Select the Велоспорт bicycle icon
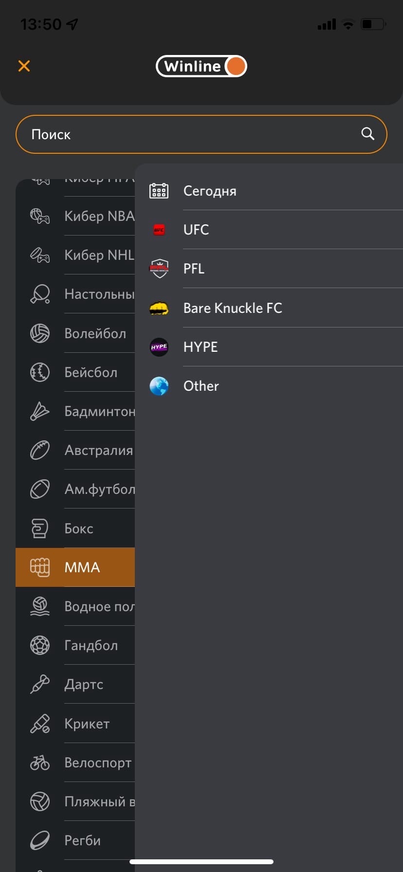Viewport: 403px width, 872px height. (40, 763)
